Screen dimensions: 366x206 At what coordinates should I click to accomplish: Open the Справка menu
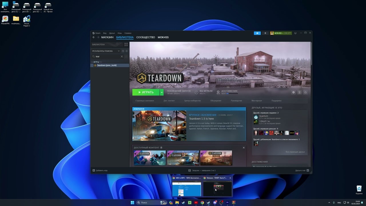128,33
